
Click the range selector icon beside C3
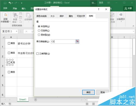pyautogui.click(x=77, y=41)
